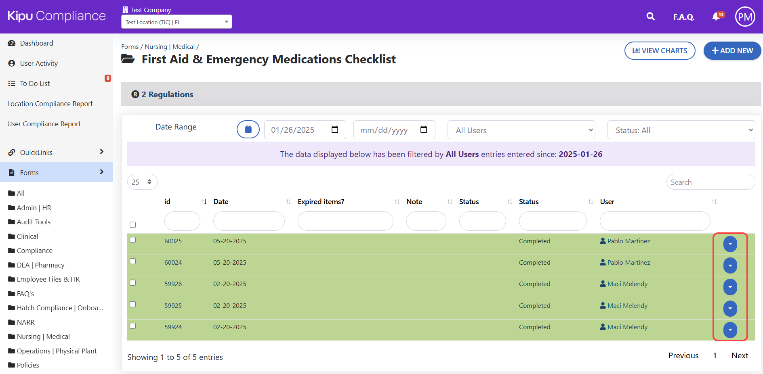Expand the Status: All dropdown
Image resolution: width=763 pixels, height=374 pixels.
[681, 130]
